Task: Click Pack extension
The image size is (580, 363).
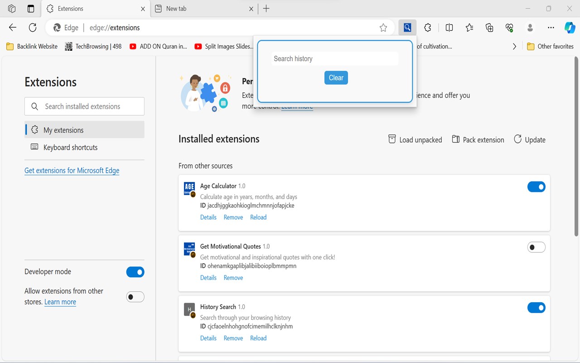Action: click(x=478, y=140)
